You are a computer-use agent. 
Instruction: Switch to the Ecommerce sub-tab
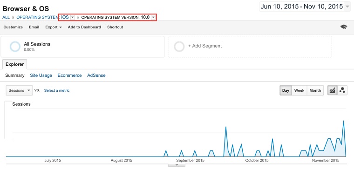coord(69,75)
